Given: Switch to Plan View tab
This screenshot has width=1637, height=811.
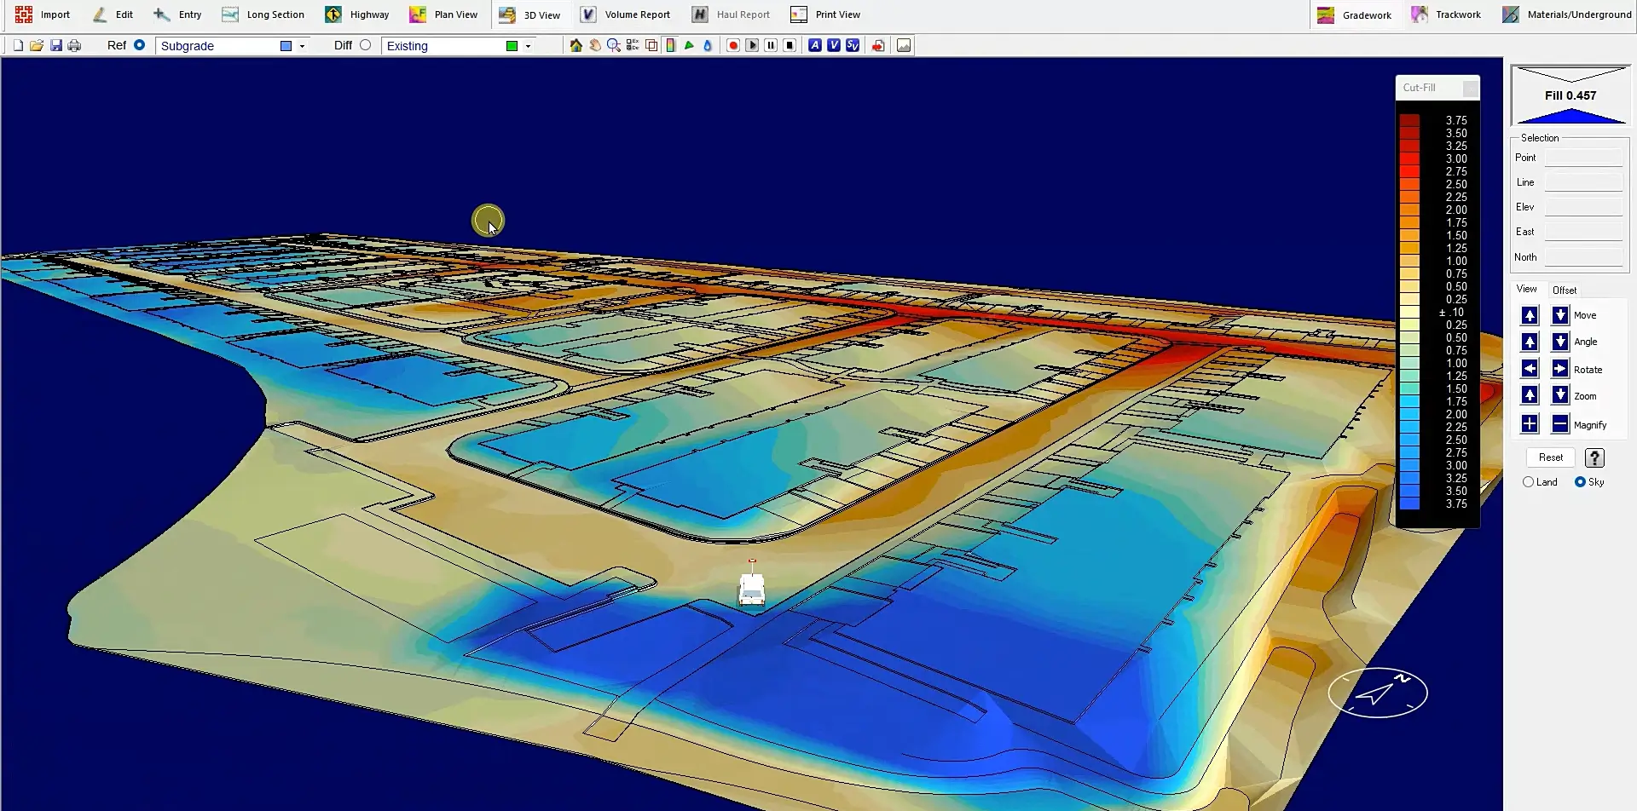Looking at the screenshot, I should [x=443, y=14].
